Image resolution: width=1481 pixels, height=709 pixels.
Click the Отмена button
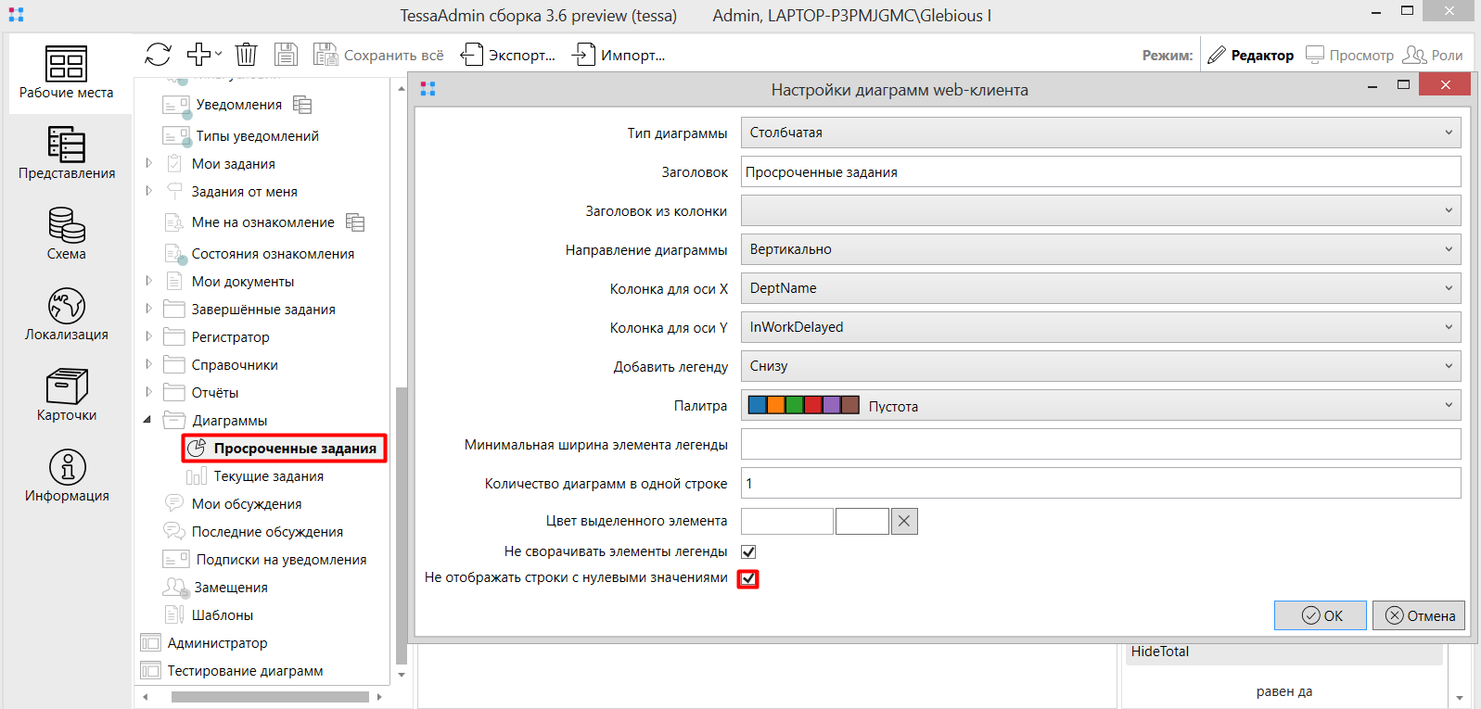[x=1419, y=615]
